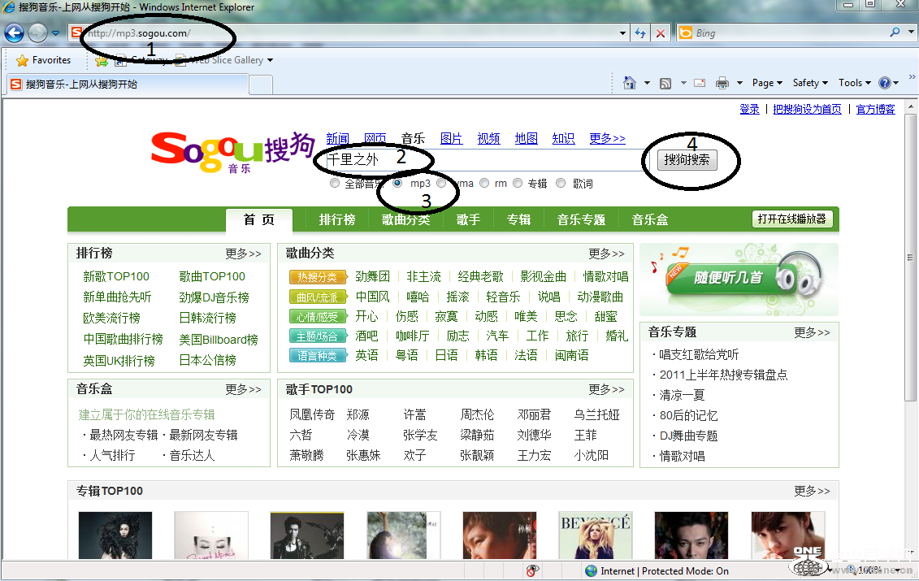The width and height of the screenshot is (919, 581).
Task: Open the 80后的记忆 topic link
Action: (x=688, y=416)
